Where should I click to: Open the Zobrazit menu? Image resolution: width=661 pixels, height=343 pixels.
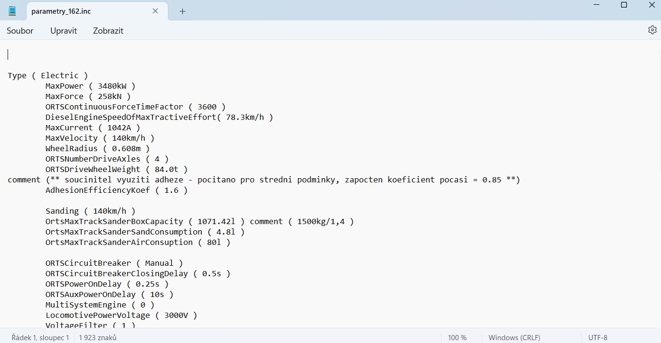108,30
